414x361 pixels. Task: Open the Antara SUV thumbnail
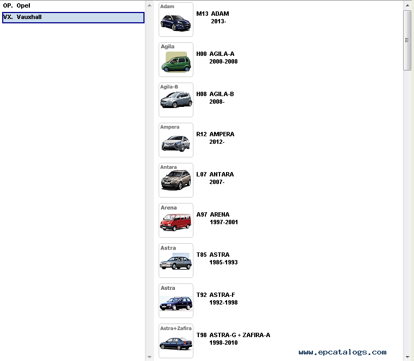pyautogui.click(x=176, y=180)
